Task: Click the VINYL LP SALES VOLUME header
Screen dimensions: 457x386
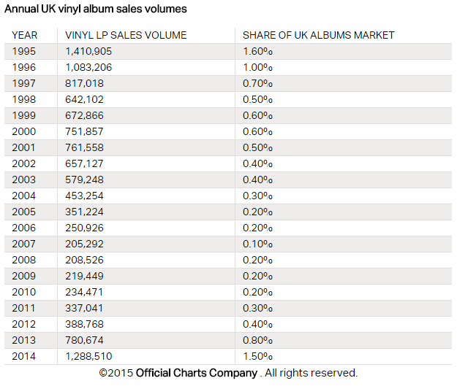Action: pyautogui.click(x=126, y=35)
